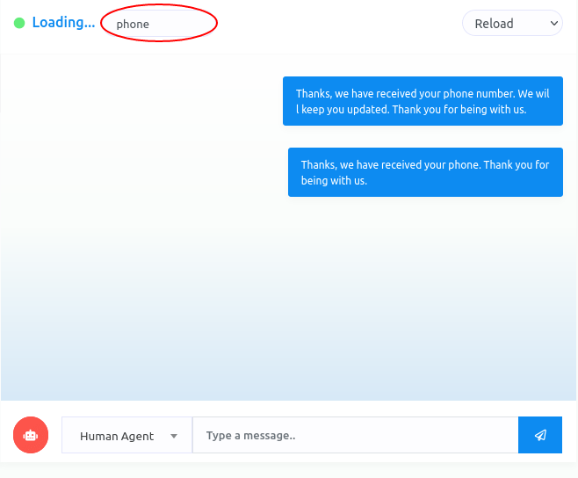
Task: Open the Reload dropdown menu
Action: [511, 24]
